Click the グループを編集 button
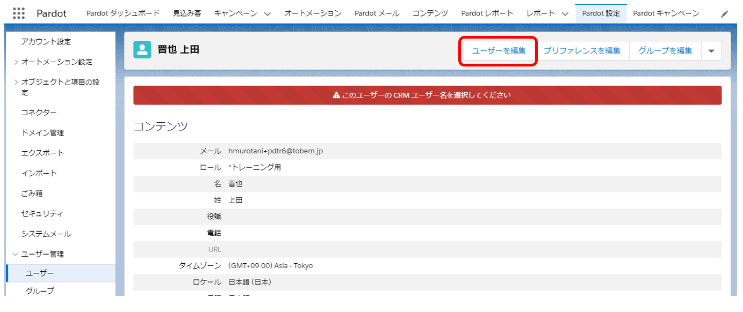 coord(665,51)
